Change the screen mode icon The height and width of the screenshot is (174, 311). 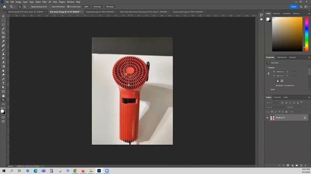point(3,121)
